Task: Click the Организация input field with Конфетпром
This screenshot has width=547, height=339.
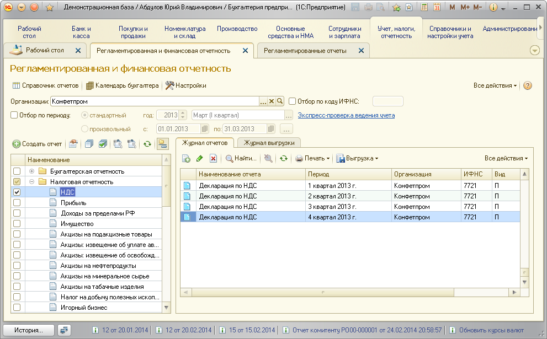Action: 155,101
